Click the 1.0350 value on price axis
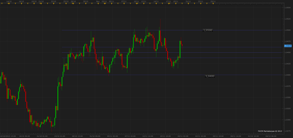 point(287,98)
